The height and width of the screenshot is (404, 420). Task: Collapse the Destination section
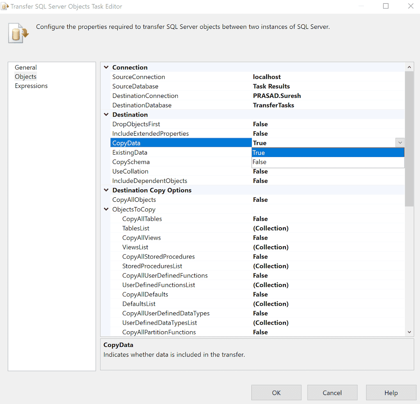[x=106, y=115]
